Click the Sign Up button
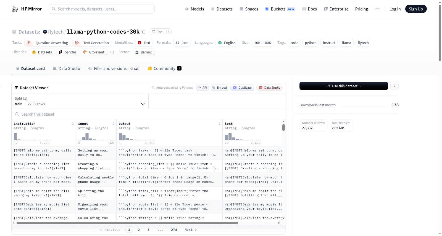Screen dimensions: 442x236 tap(416, 9)
